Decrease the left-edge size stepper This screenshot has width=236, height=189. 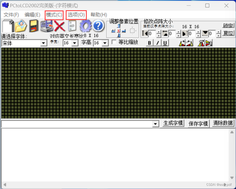tap(158, 35)
